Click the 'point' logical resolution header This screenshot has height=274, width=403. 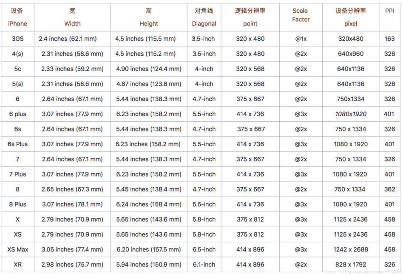pos(250,17)
